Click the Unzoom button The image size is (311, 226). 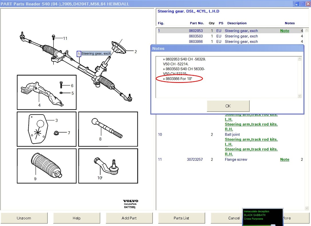[x=24, y=218]
